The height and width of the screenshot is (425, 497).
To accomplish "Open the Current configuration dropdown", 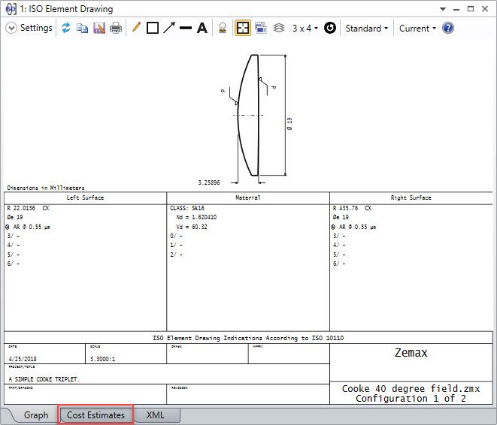I will pos(417,29).
